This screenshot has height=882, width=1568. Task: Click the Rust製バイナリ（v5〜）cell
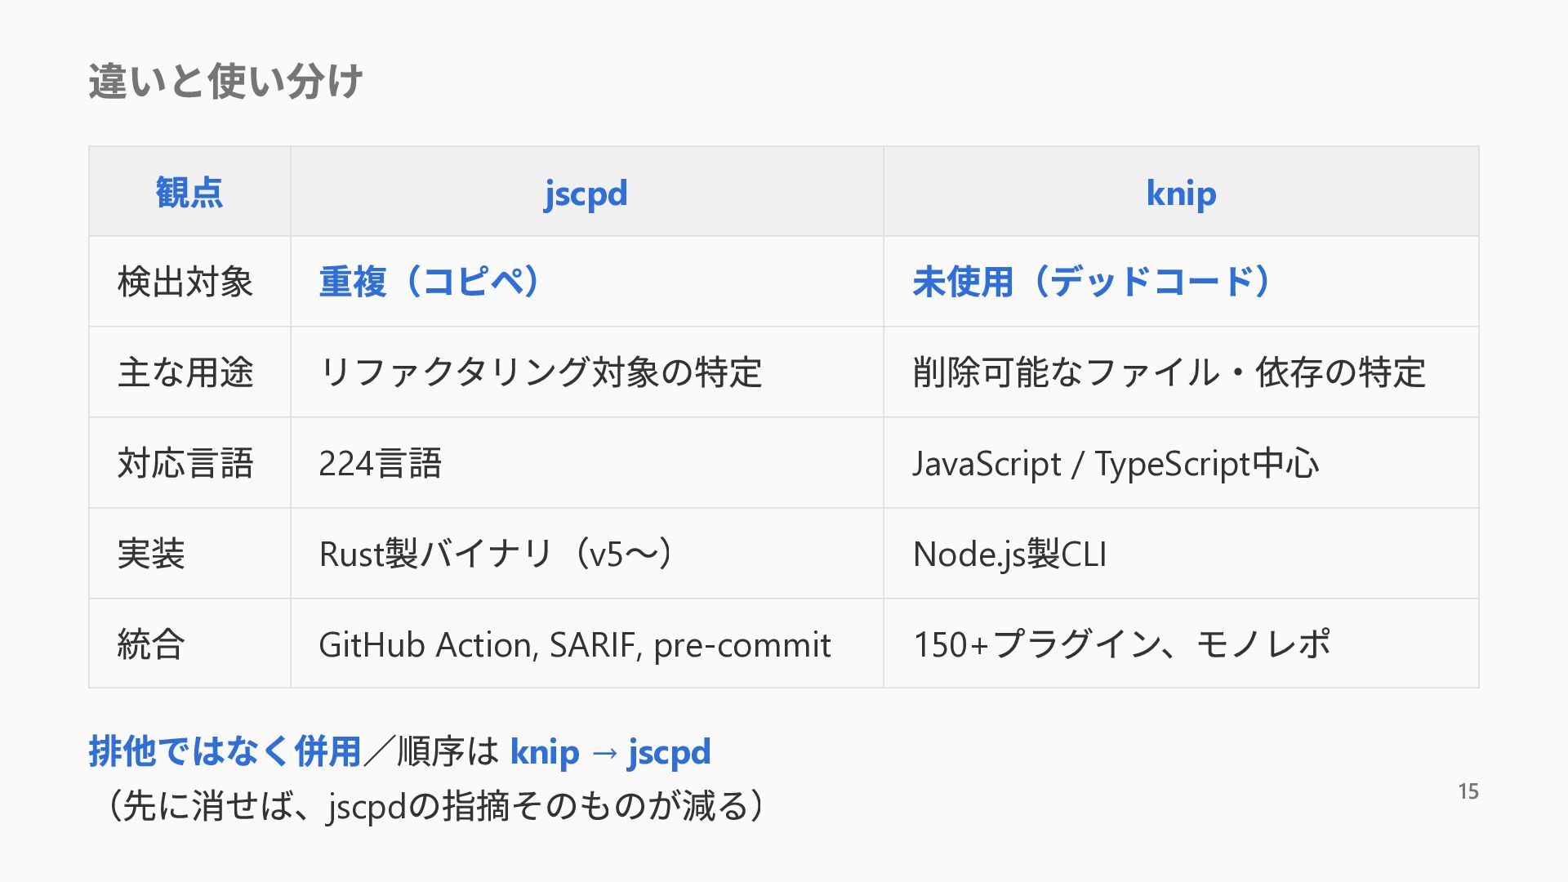click(x=586, y=554)
